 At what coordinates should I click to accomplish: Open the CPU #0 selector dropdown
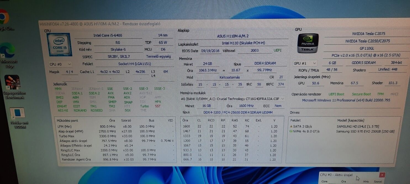[x=60, y=64]
